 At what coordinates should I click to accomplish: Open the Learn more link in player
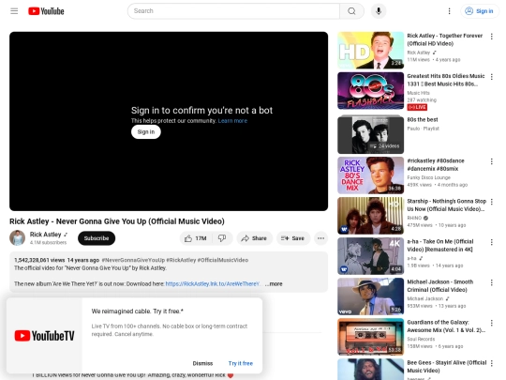(x=232, y=121)
